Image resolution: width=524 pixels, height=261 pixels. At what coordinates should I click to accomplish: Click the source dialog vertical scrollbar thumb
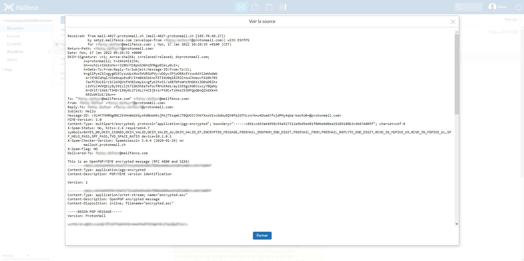click(x=457, y=74)
